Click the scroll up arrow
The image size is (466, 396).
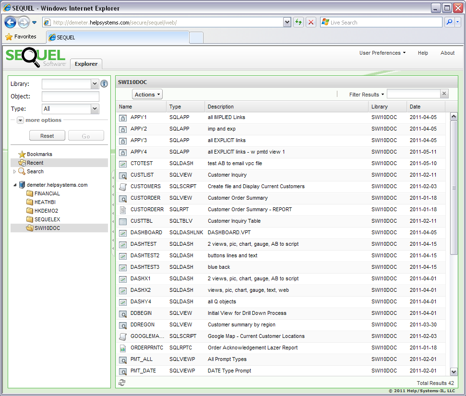point(454,117)
